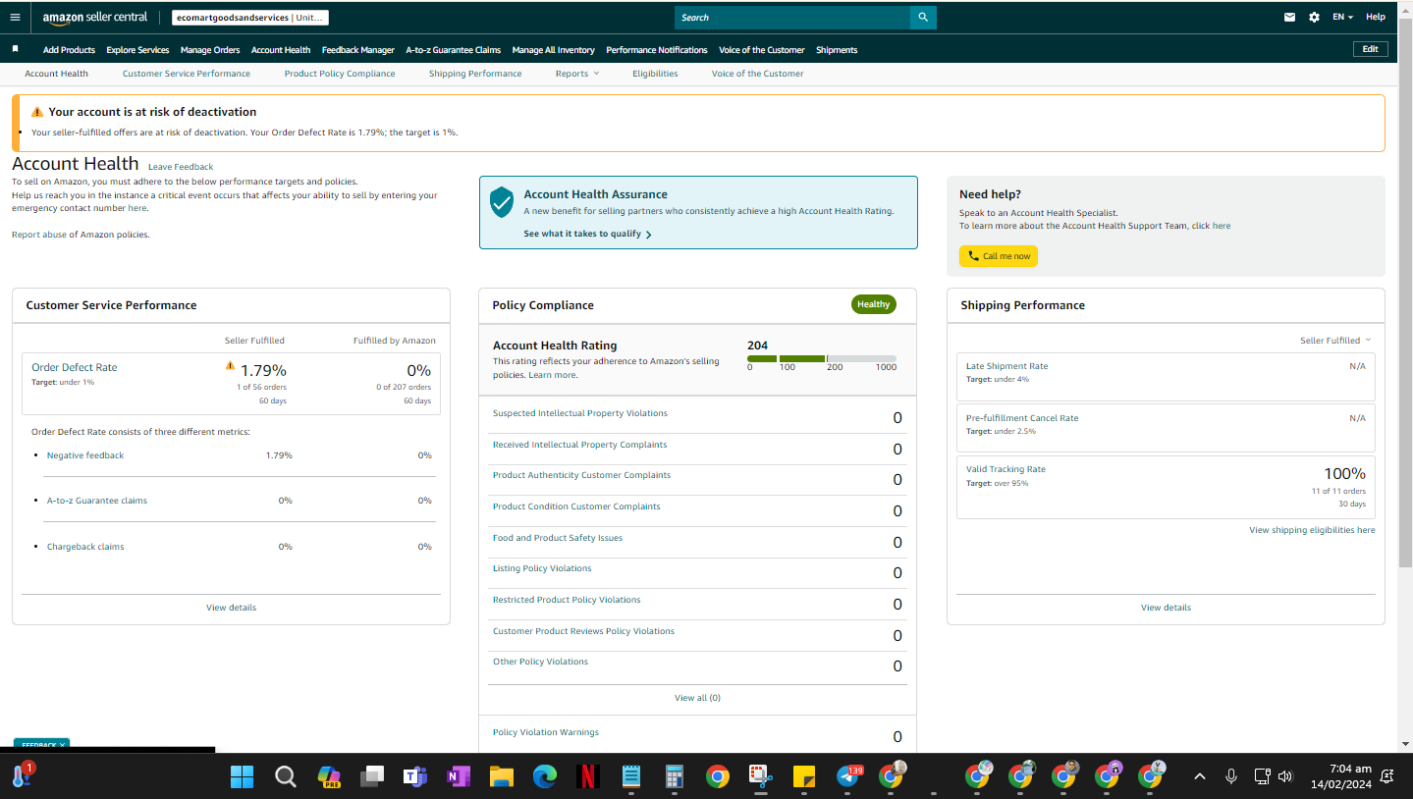Open Calculator from the taskbar
1413x799 pixels.
(674, 777)
